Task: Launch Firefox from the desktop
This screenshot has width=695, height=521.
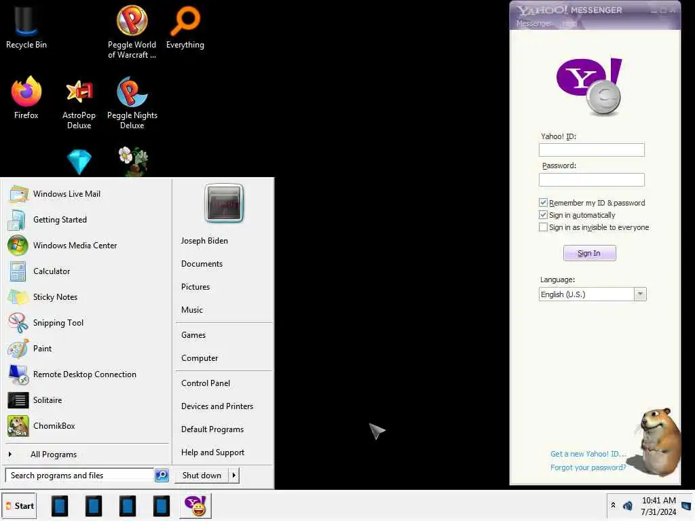Action: [26, 98]
